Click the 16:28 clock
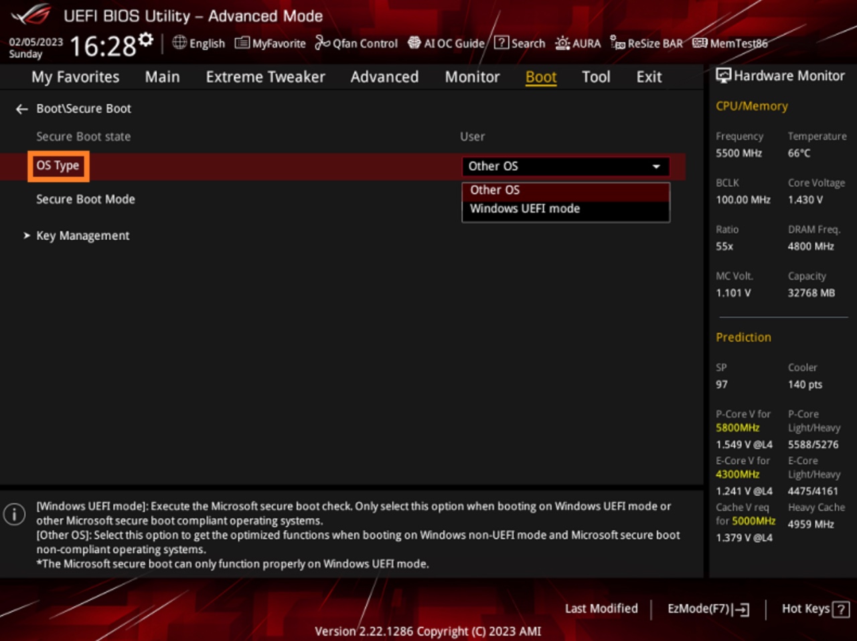This screenshot has width=857, height=641. pos(103,46)
